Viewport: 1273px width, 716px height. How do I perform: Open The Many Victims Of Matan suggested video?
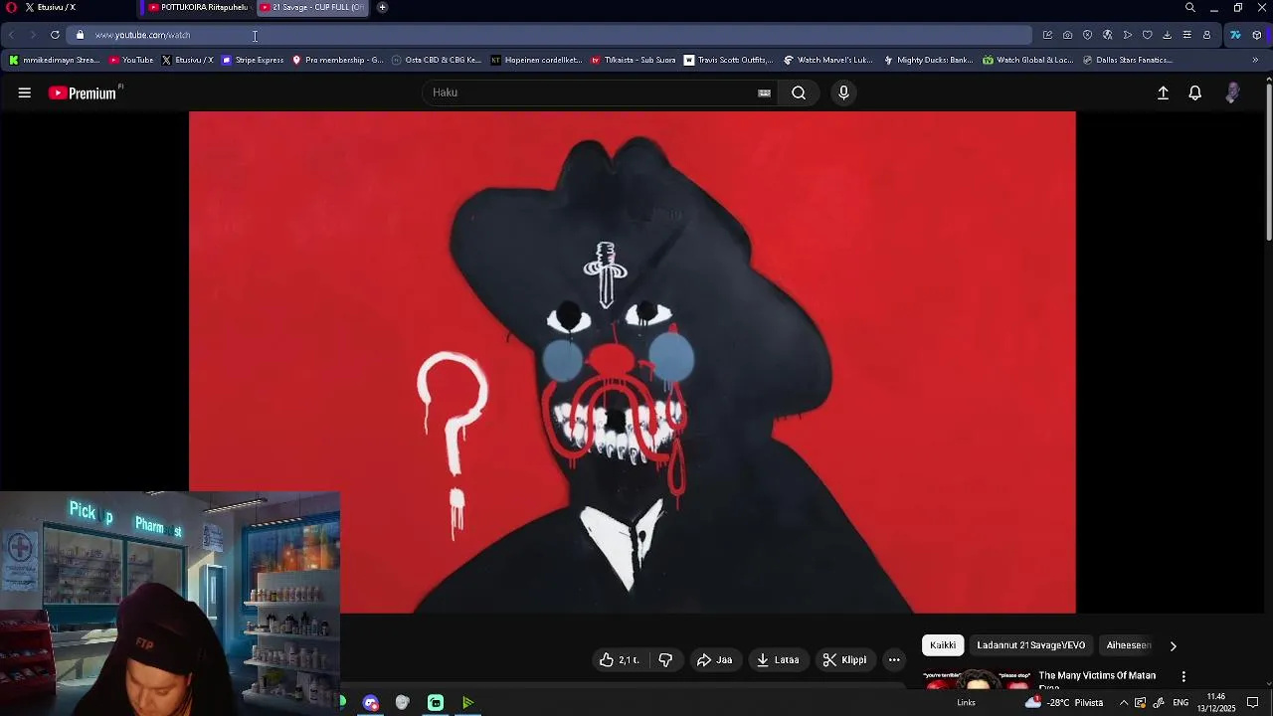[1097, 676]
